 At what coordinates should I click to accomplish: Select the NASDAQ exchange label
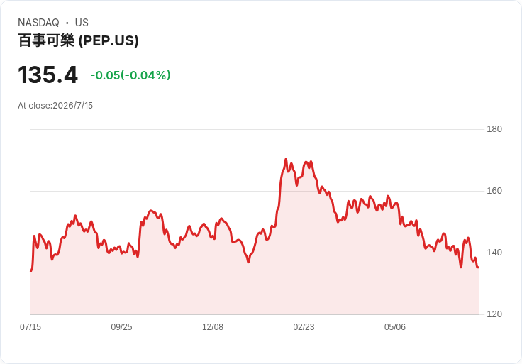[38, 23]
